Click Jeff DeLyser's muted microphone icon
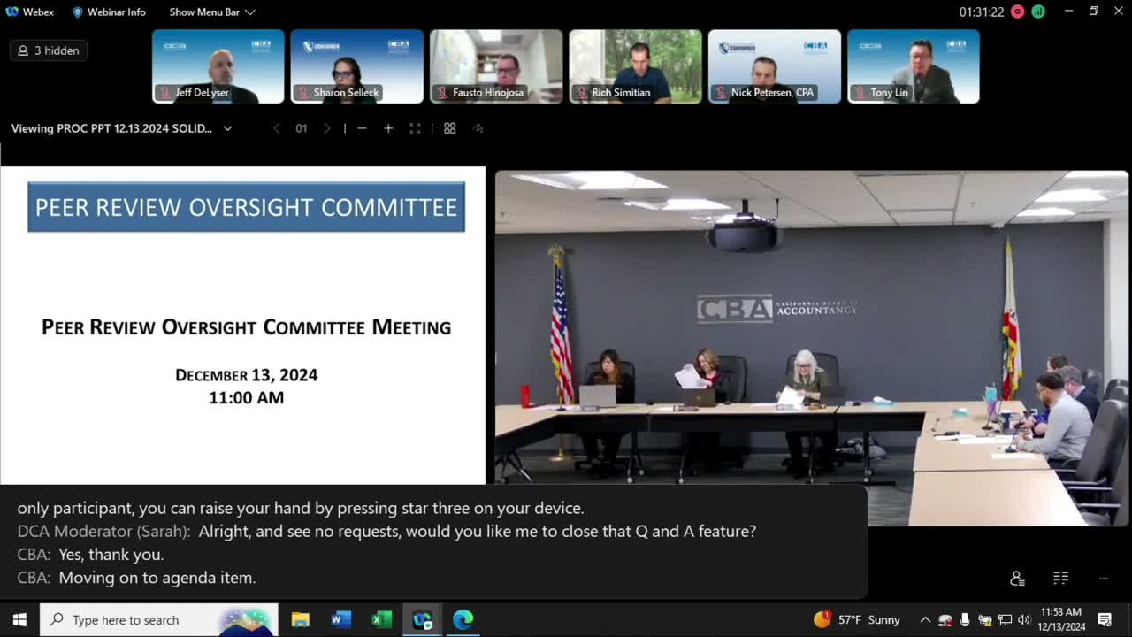 pyautogui.click(x=164, y=92)
